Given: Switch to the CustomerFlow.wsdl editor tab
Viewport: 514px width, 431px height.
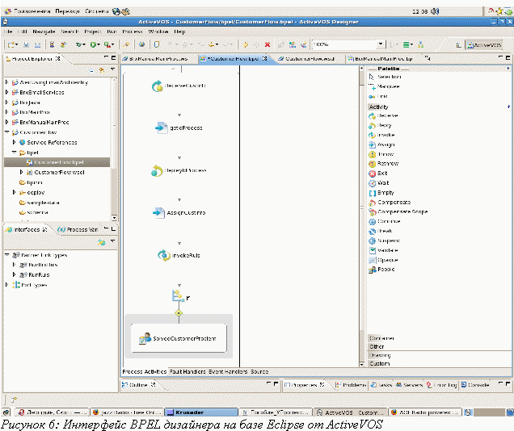Looking at the screenshot, I should (308, 59).
